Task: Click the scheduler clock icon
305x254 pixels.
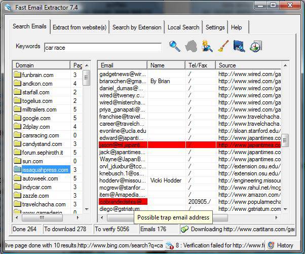Action: pos(255,46)
